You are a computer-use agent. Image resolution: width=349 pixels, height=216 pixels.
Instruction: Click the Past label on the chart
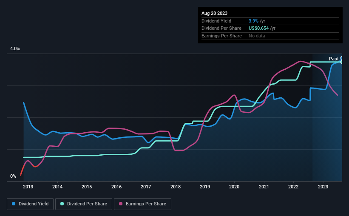(334, 59)
